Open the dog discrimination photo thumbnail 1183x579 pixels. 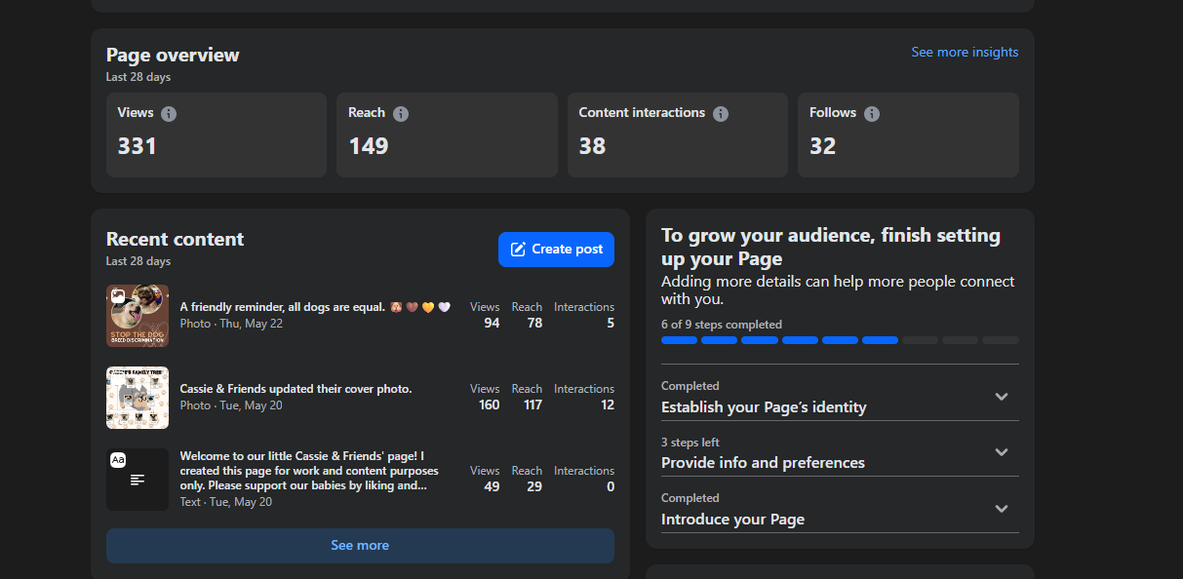[138, 316]
